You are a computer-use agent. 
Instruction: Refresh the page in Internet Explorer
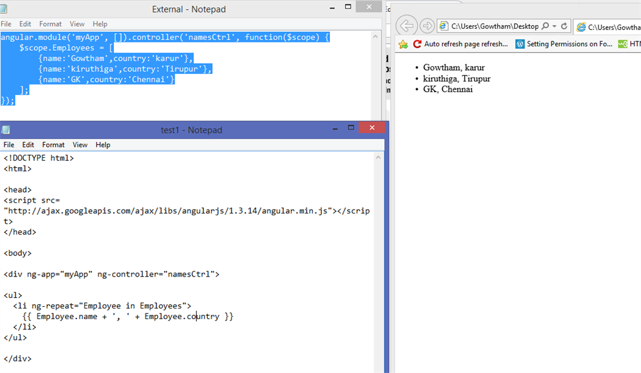click(x=564, y=26)
